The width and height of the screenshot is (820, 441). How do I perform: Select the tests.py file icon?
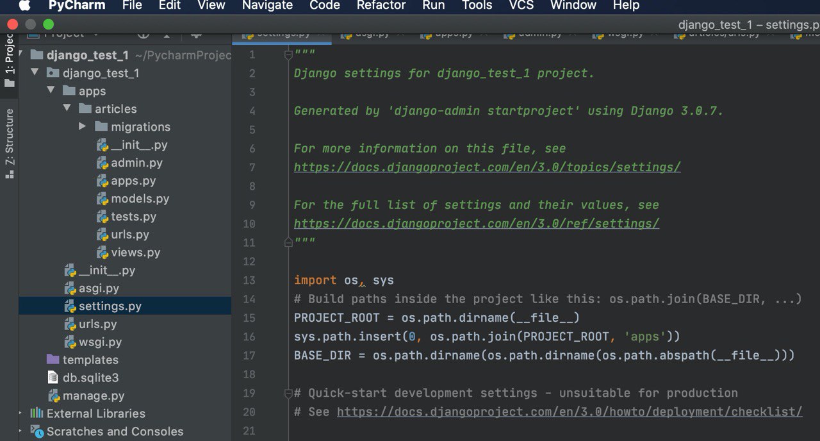(x=102, y=217)
